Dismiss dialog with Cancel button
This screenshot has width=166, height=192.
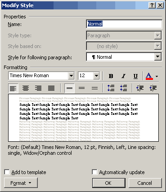[x=145, y=183]
